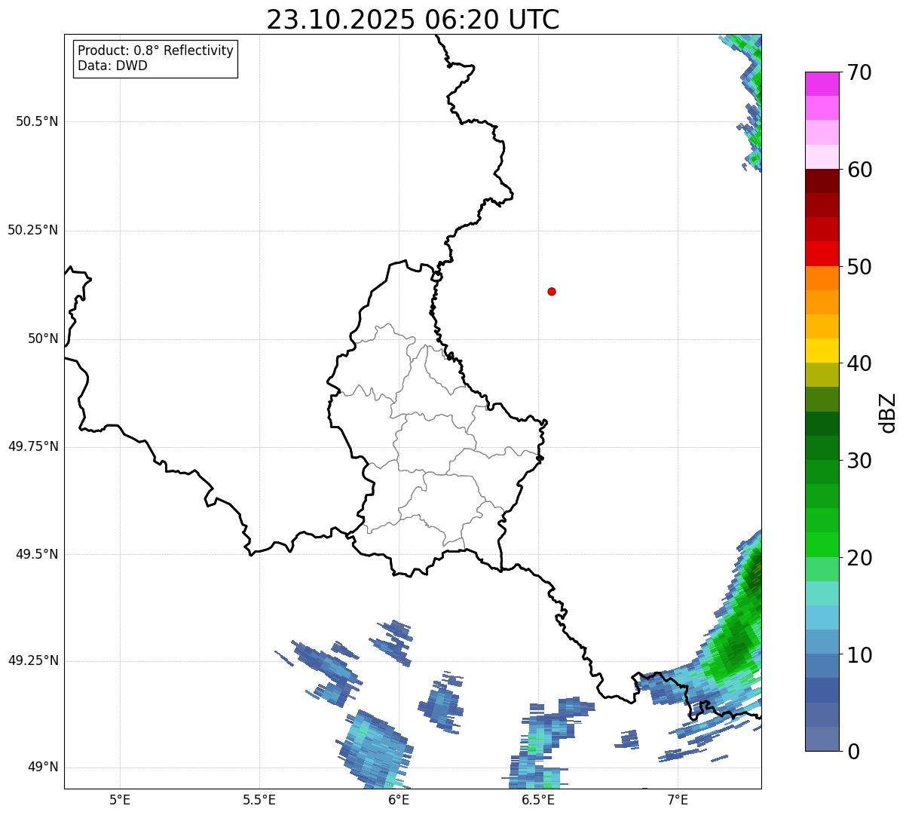
Task: Select the 'Data: DWD' label
Action: point(113,66)
